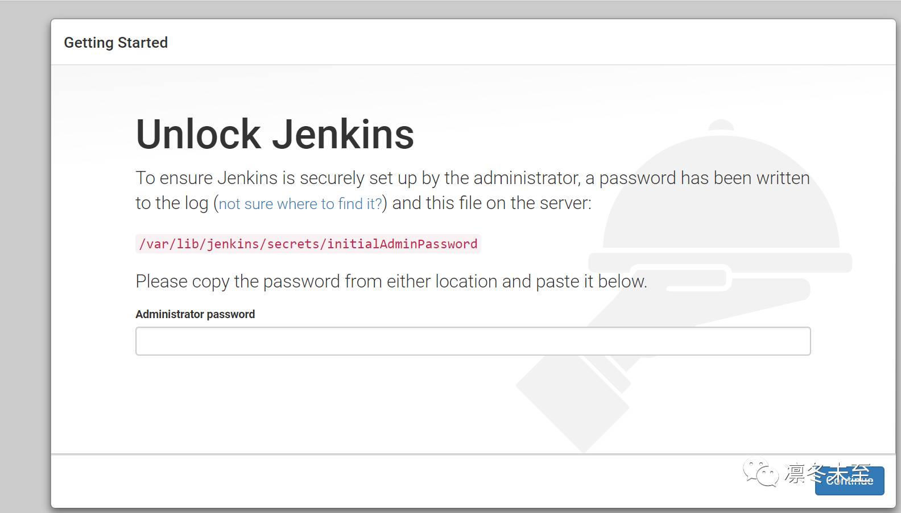Viewport: 901px width, 513px height.
Task: Click the watermark's Chinese text
Action: click(x=827, y=473)
